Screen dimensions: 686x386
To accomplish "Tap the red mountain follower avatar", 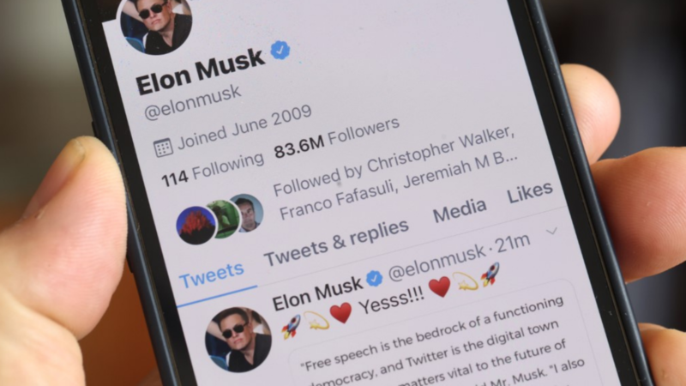I will click(x=196, y=225).
